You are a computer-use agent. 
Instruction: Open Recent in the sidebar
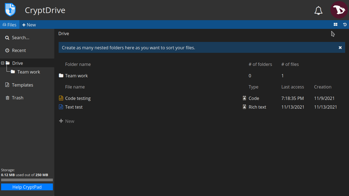tap(19, 50)
